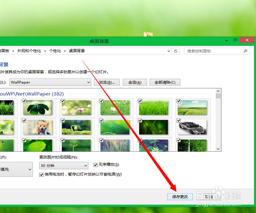This screenshot has height=213, width=256.
Task: Select the orange kitten thumbnail
Action: click(x=38, y=127)
